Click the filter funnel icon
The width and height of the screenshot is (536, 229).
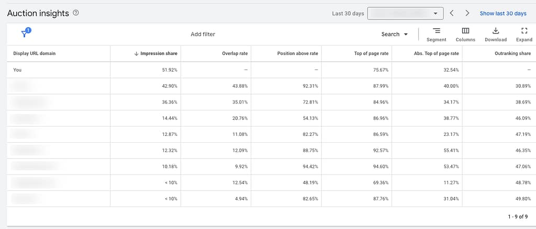click(25, 34)
